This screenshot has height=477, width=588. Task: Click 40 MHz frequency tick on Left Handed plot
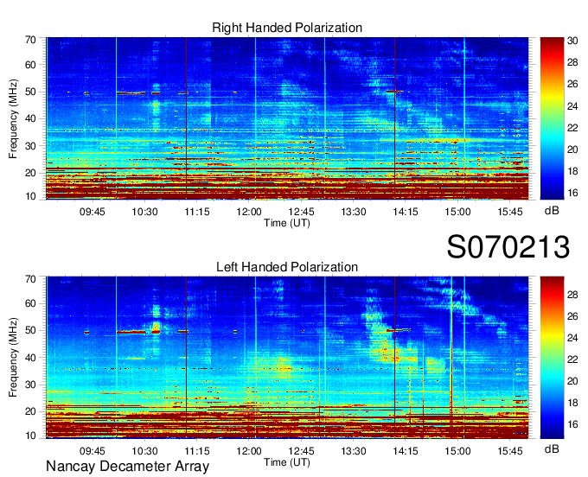30,358
